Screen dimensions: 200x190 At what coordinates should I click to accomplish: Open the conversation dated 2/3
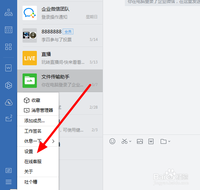click(x=81, y=126)
